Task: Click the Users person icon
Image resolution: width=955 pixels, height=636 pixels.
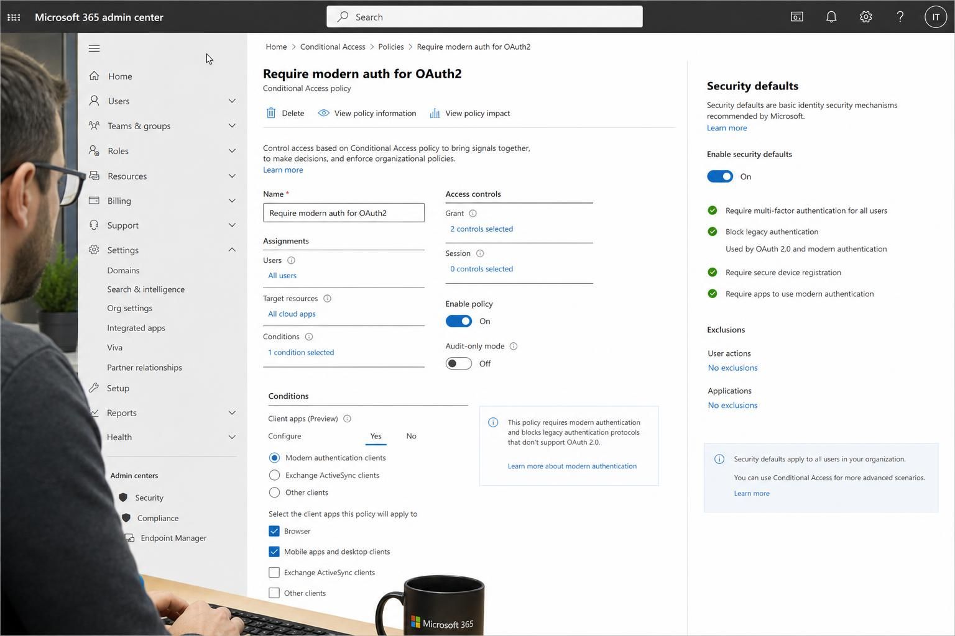Action: coord(94,100)
